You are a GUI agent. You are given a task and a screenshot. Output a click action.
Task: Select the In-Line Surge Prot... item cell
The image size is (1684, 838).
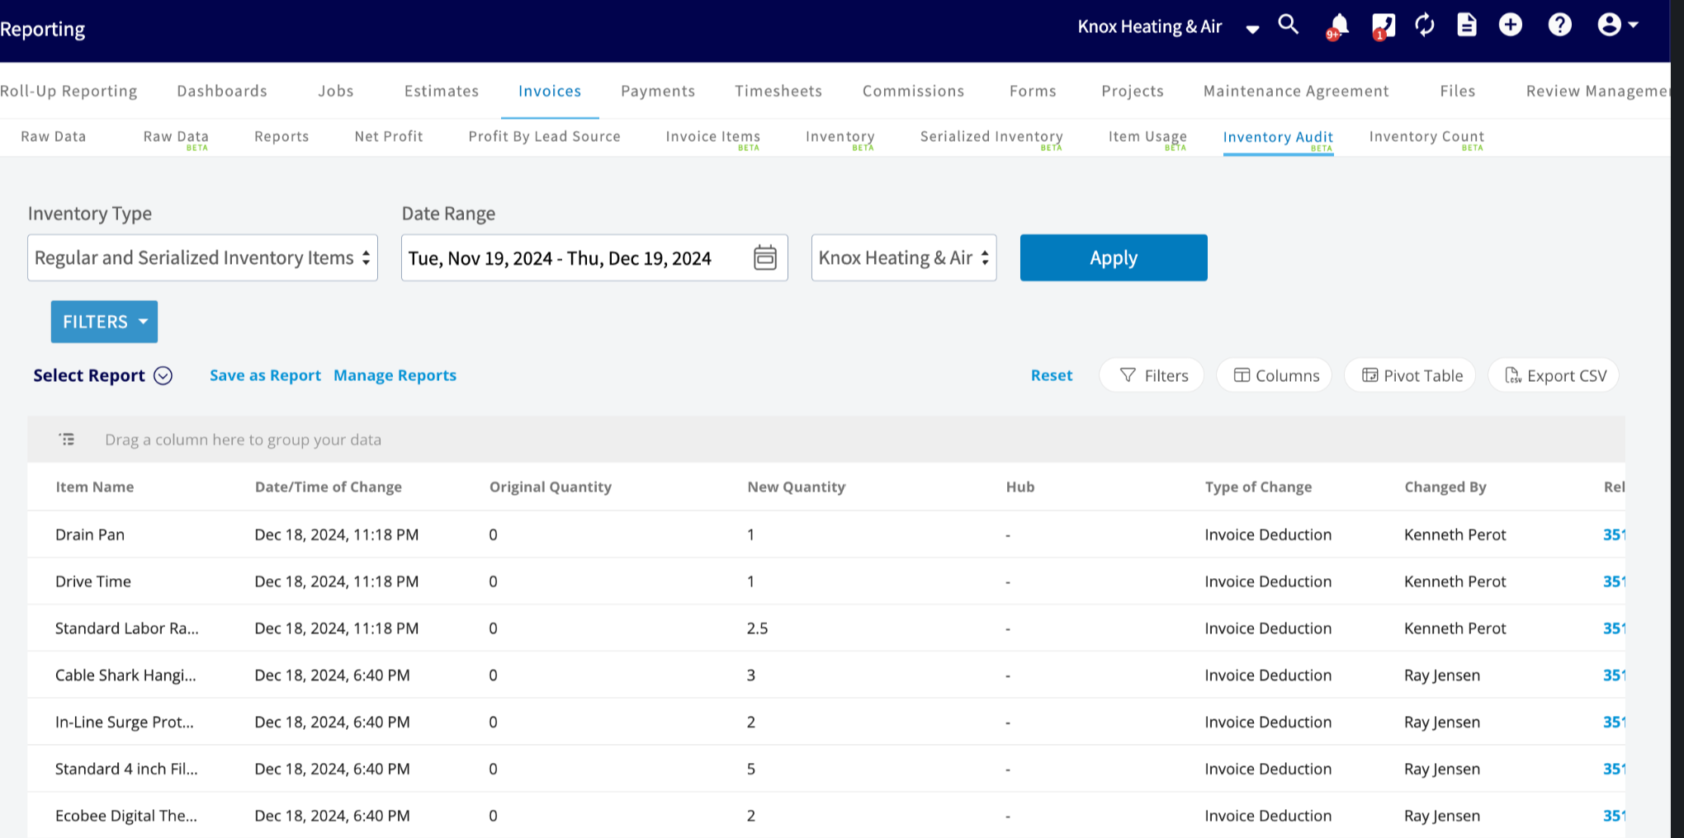point(125,722)
